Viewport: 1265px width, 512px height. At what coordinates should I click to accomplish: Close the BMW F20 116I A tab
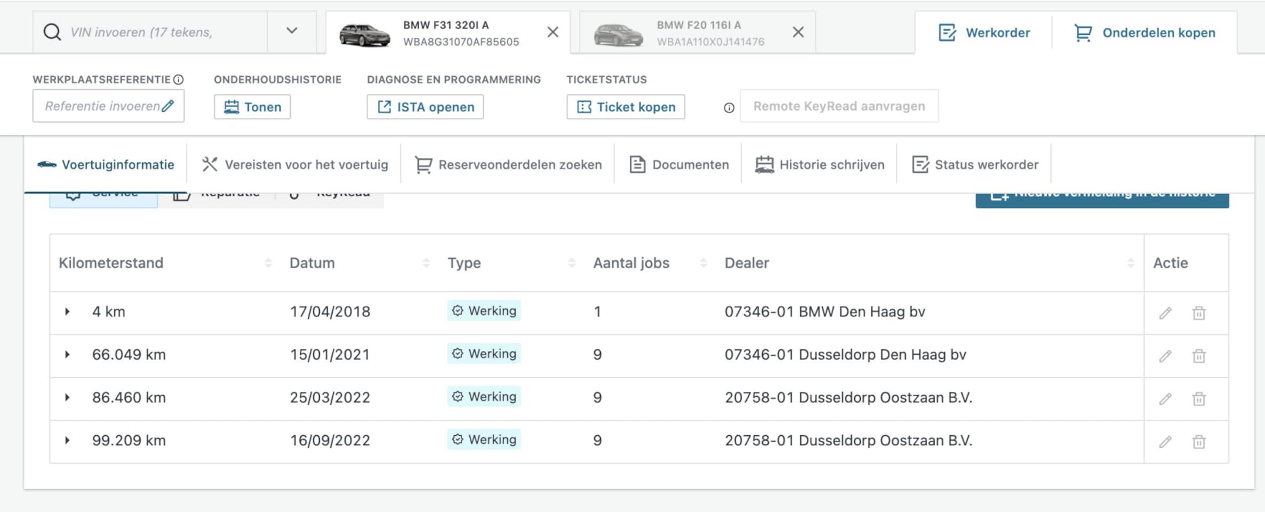[798, 33]
